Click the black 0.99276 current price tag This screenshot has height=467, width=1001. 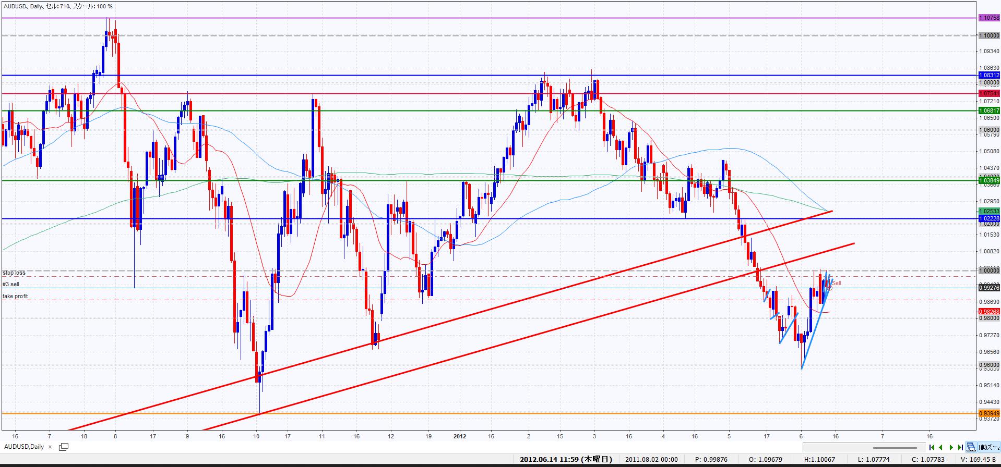pos(988,288)
